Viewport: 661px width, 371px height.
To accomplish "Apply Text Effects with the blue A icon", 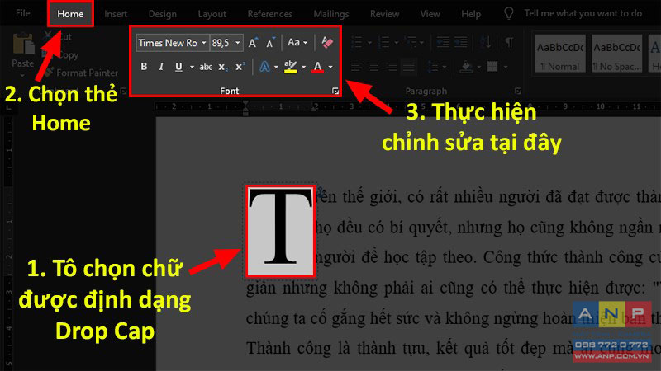I will [x=264, y=67].
